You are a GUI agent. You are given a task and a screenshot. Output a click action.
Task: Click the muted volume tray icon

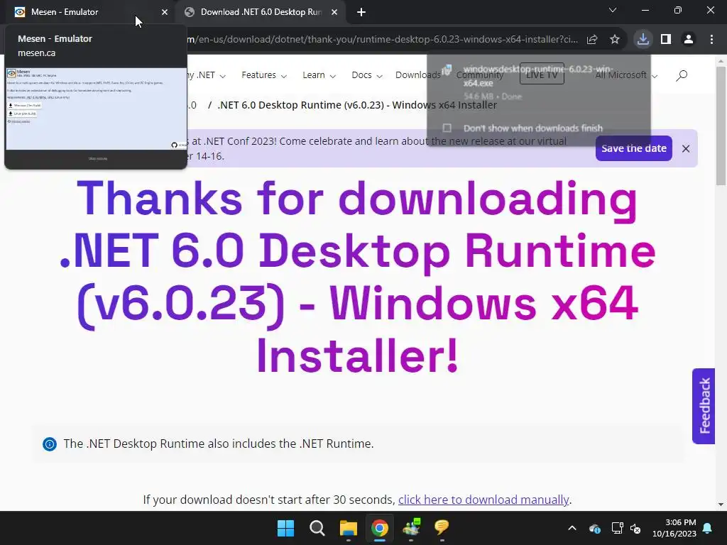pyautogui.click(x=635, y=528)
